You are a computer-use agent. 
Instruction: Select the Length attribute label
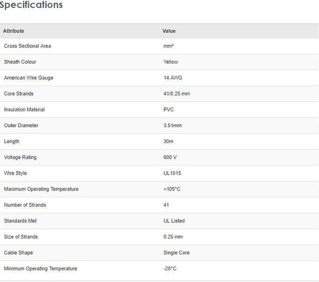click(12, 142)
